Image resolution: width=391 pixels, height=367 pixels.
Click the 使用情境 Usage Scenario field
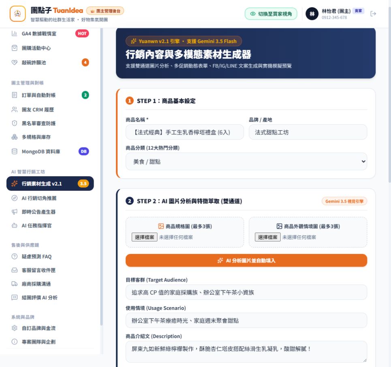pos(246,320)
